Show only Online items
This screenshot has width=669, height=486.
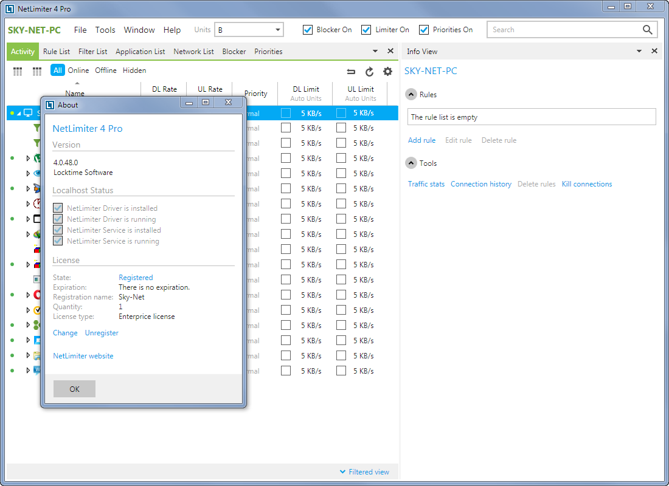(x=78, y=70)
